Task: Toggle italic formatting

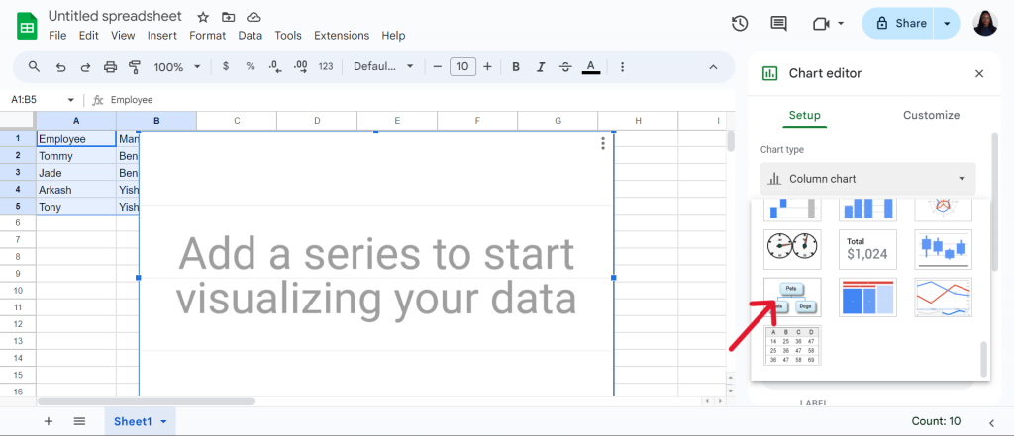Action: pos(541,66)
